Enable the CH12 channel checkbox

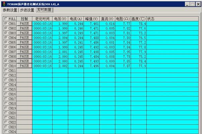(x=6, y=75)
